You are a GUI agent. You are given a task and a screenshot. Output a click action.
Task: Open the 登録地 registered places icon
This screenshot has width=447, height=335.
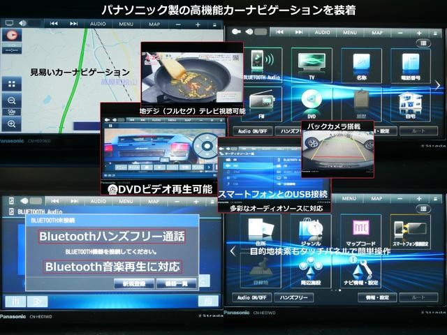(x=261, y=271)
